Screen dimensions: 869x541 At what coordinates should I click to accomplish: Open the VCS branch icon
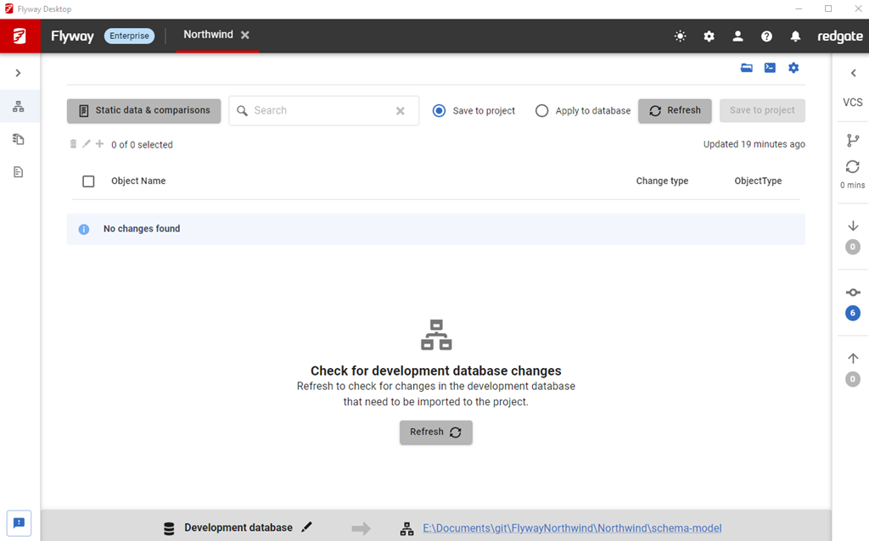(853, 140)
